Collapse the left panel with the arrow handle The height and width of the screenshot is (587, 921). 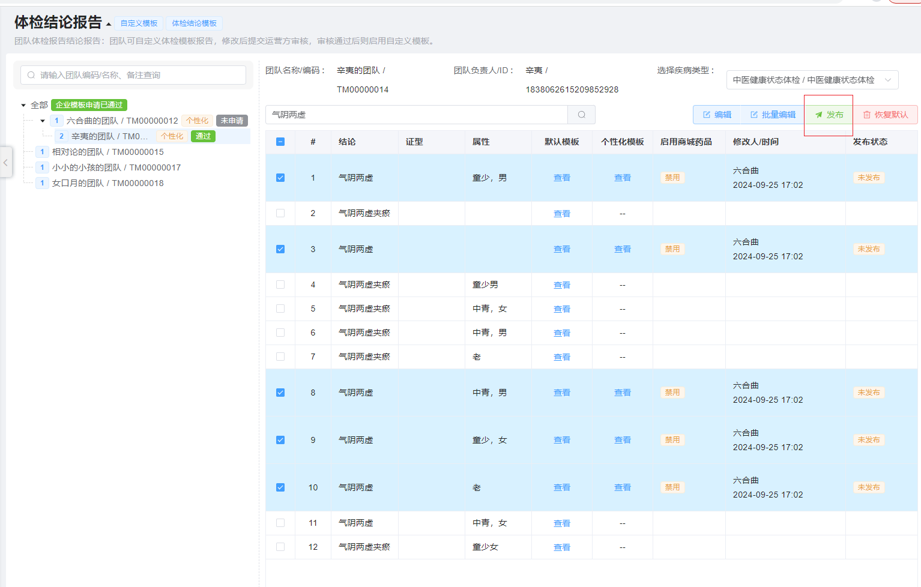(x=5, y=163)
